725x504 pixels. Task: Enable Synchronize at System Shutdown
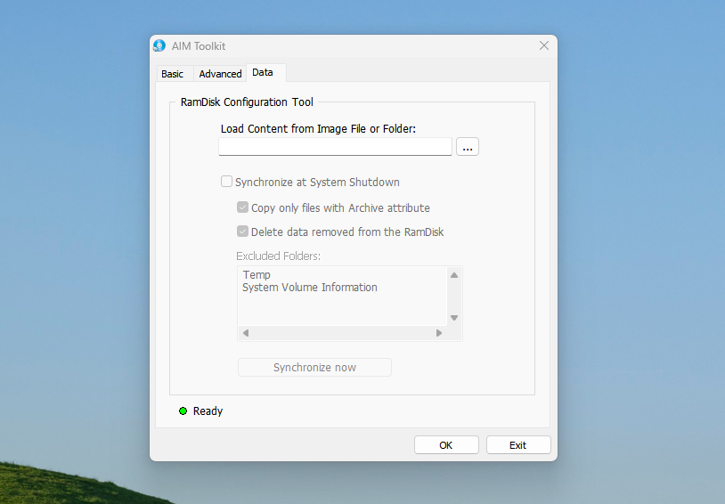click(227, 182)
